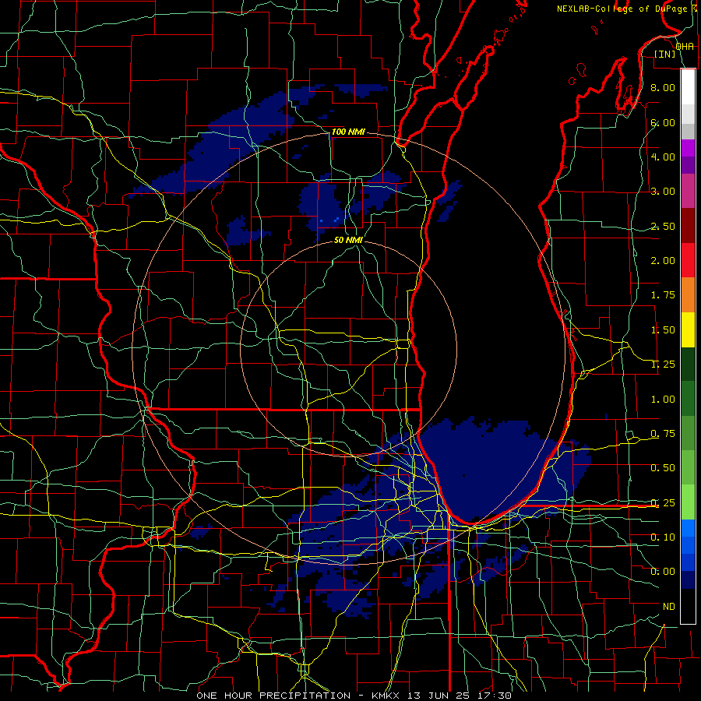This screenshot has height=701, width=701.
Task: Select the light blue swatch above 0.10
Action: coord(688,528)
